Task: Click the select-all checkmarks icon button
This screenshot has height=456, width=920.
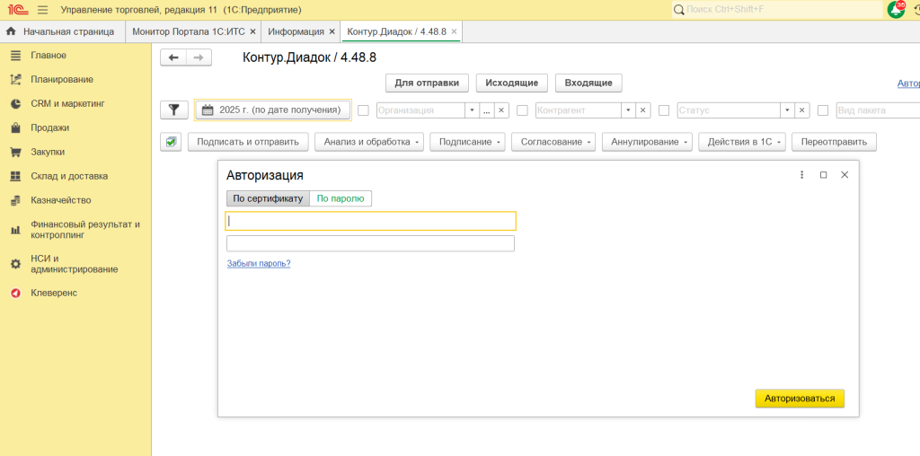Action: coord(171,142)
